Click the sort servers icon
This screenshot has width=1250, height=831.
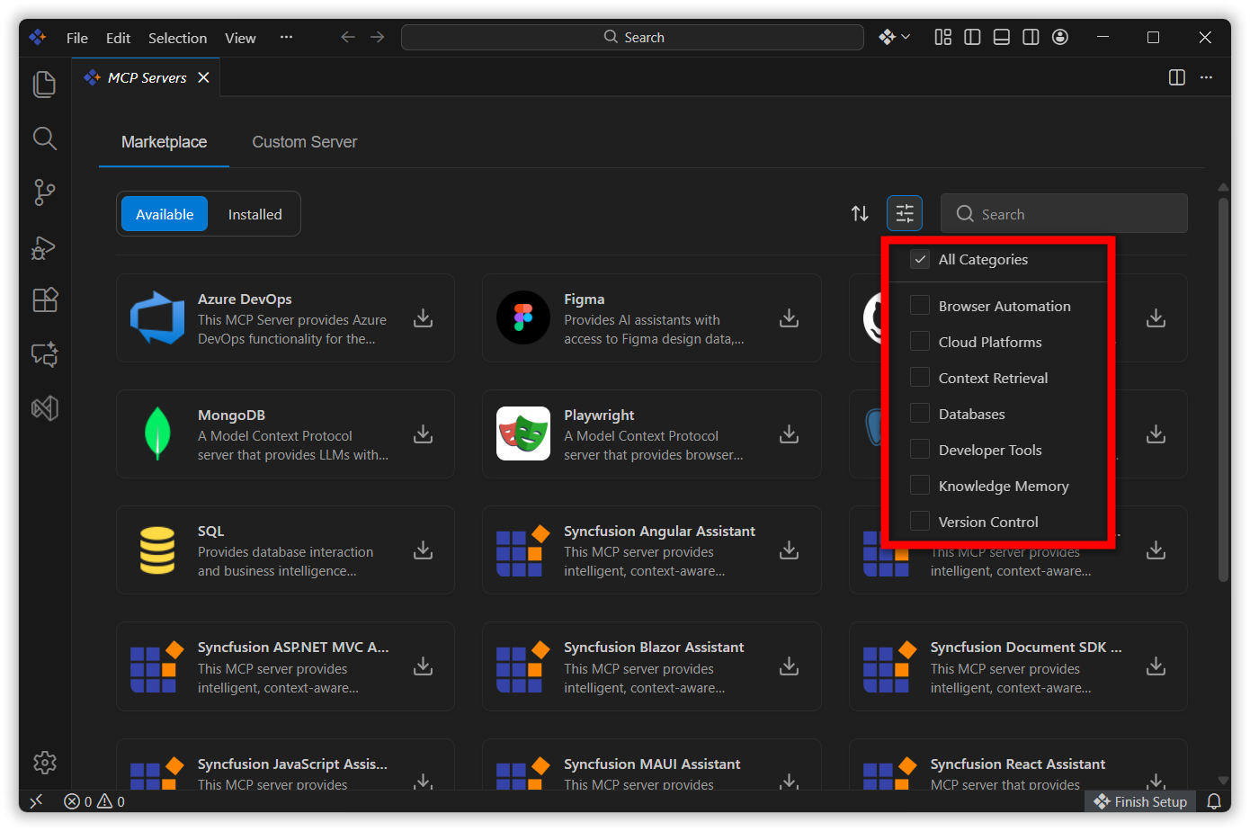click(860, 214)
